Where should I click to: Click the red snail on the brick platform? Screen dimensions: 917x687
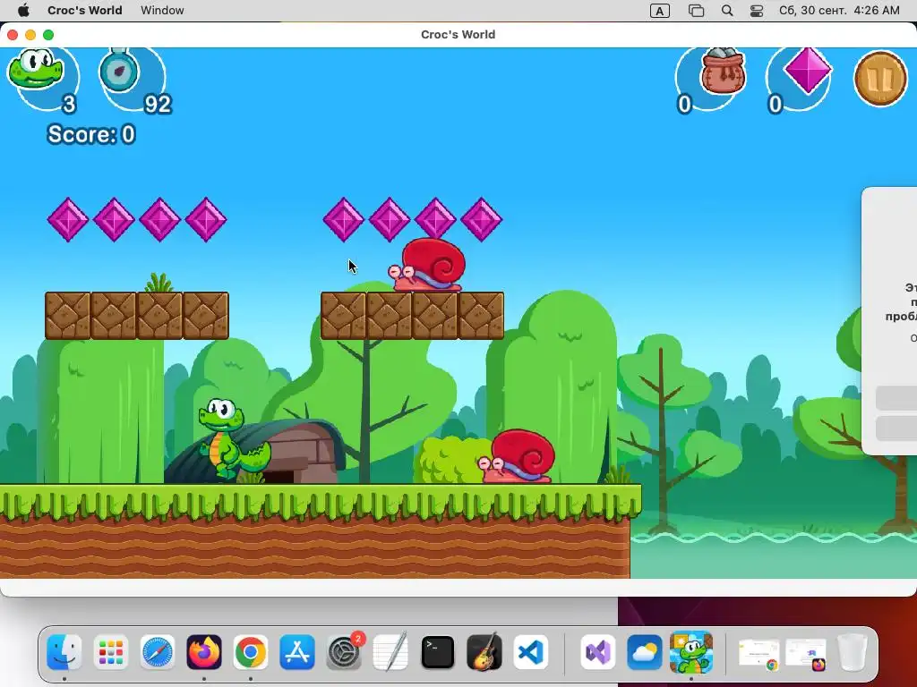[427, 265]
